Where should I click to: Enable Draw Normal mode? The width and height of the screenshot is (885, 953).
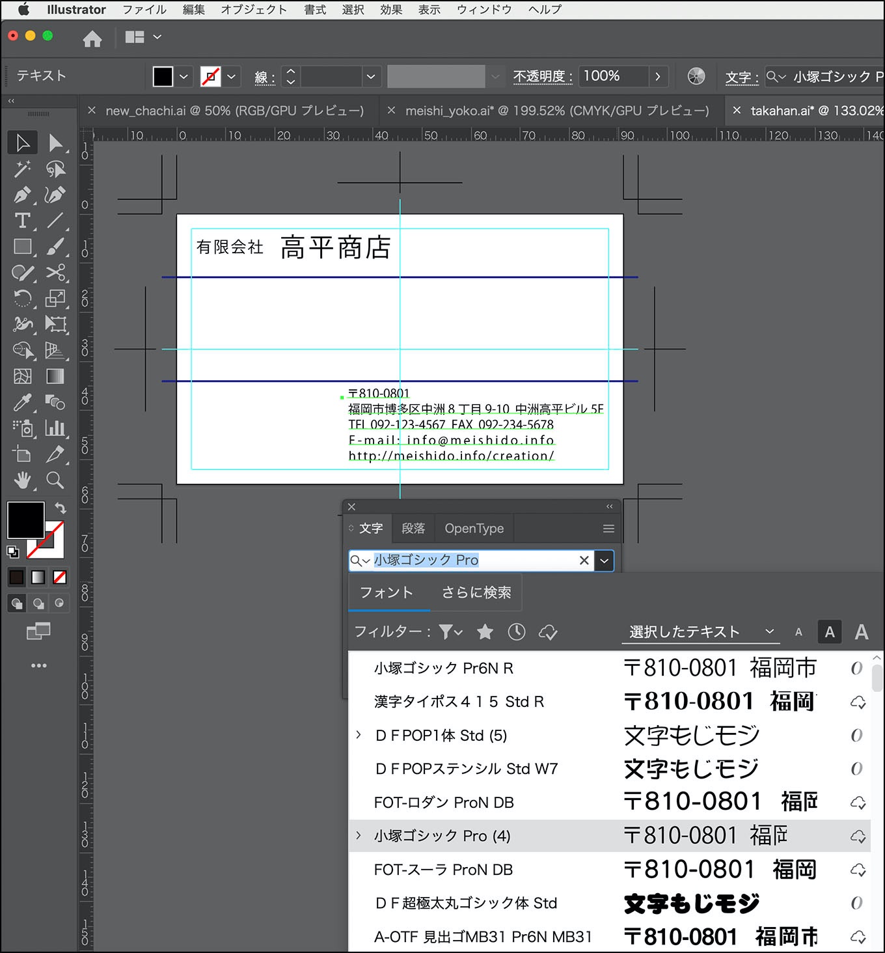coord(17,603)
